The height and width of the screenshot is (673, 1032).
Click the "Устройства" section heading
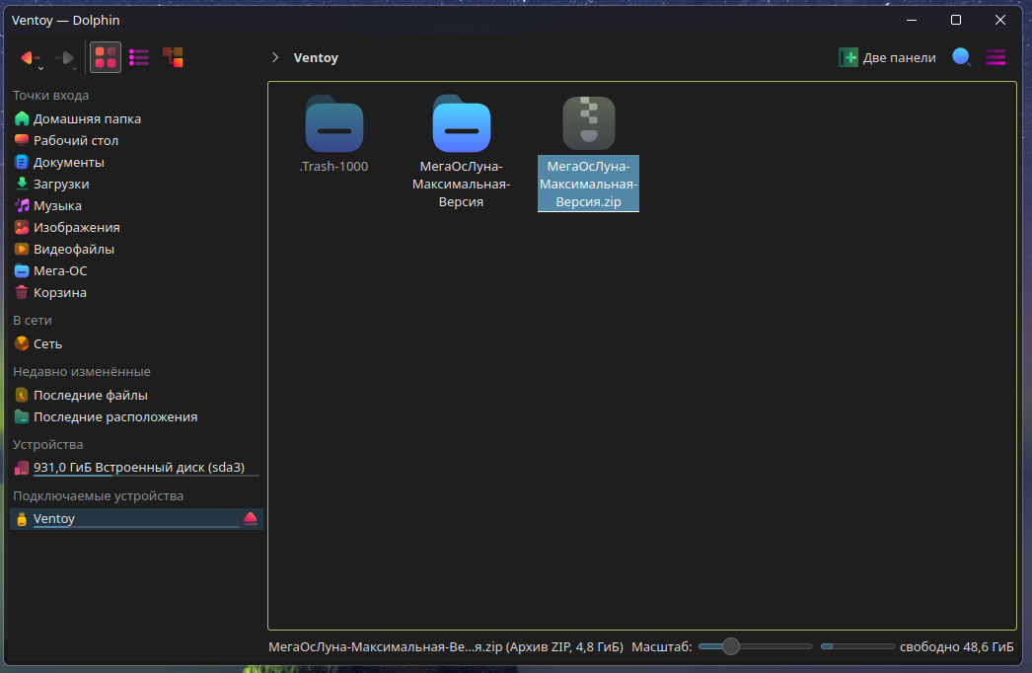point(48,444)
